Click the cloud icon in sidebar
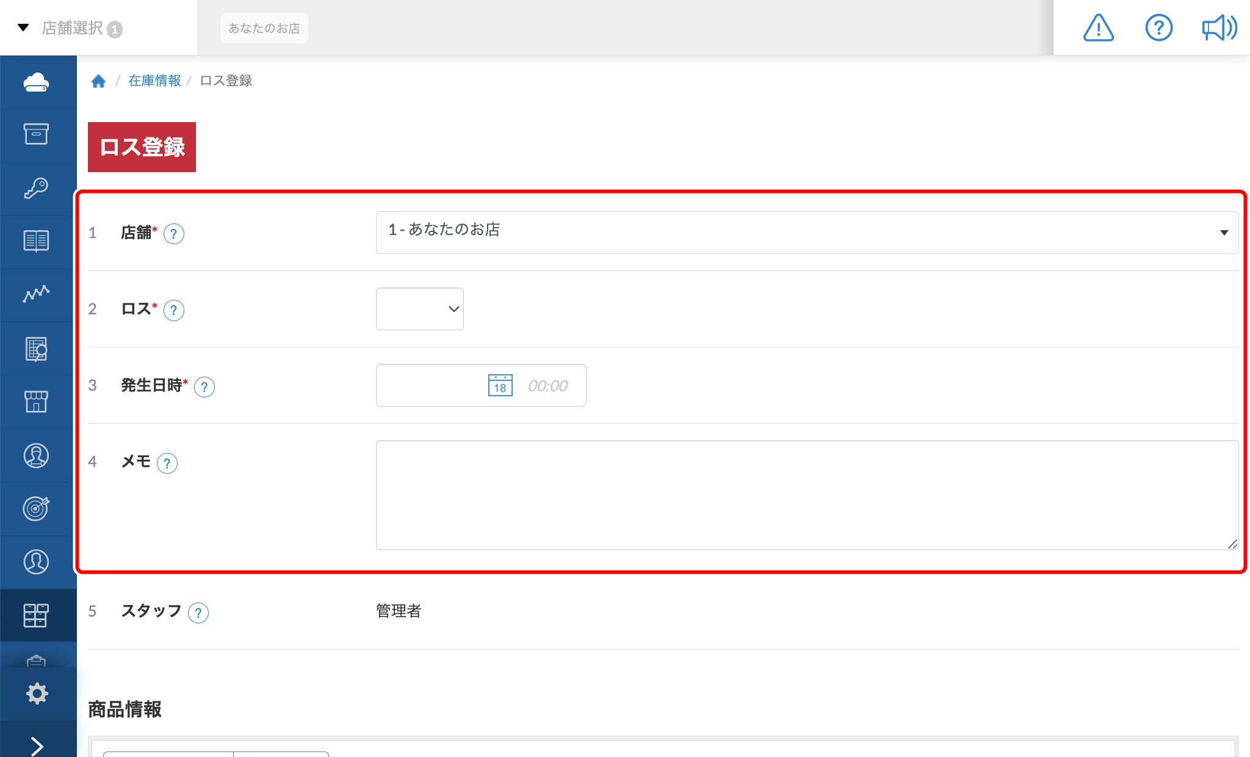Viewport: 1250px width, 757px height. click(x=36, y=82)
